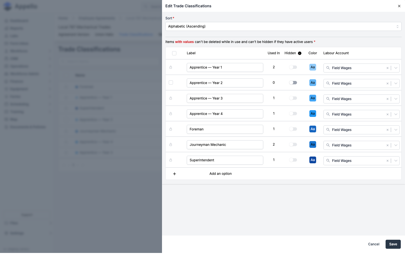Clear Labour Account for Apprentice — Year 4

(x=388, y=114)
